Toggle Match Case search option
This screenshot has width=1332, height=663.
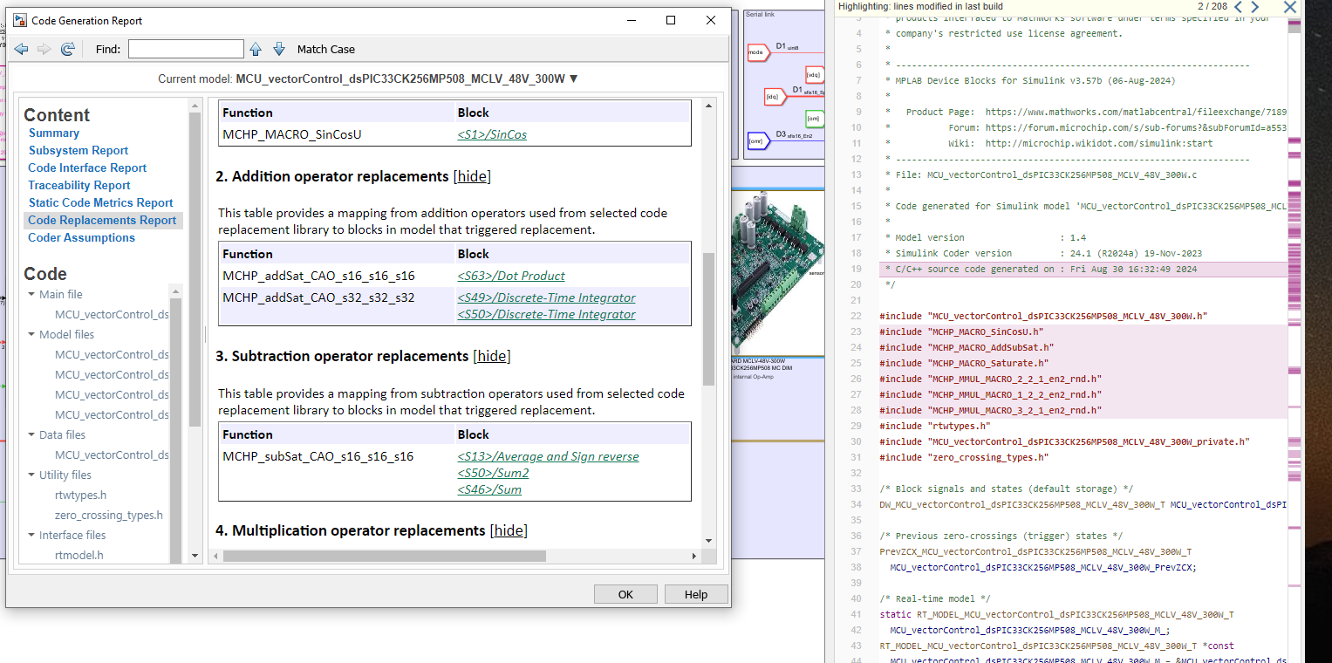coord(325,49)
